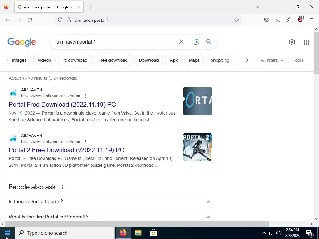Screen dimensions: 319x239
Task: Select the Apk filter chip
Action: pyautogui.click(x=174, y=60)
